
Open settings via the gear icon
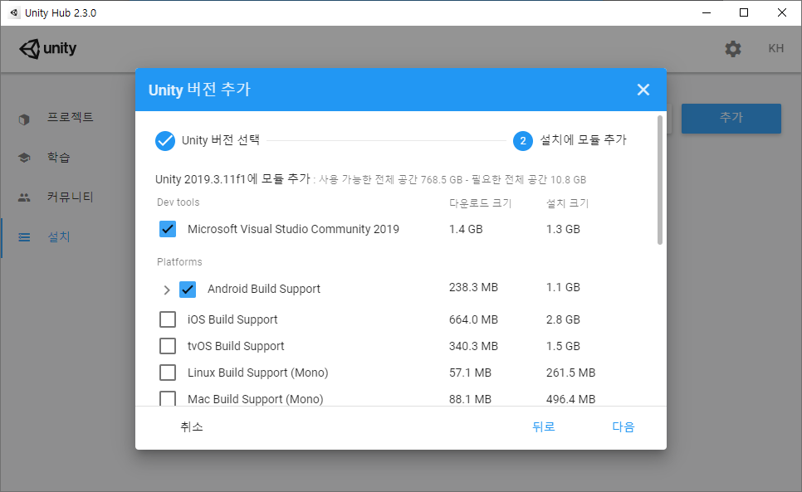click(x=732, y=48)
